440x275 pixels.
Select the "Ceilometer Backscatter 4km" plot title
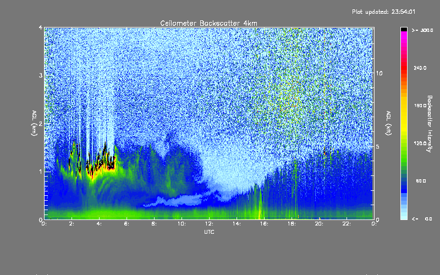(x=208, y=23)
